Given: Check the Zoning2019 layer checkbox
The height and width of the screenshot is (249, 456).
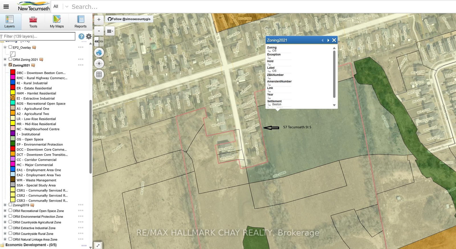Looking at the screenshot, I should (11, 205).
